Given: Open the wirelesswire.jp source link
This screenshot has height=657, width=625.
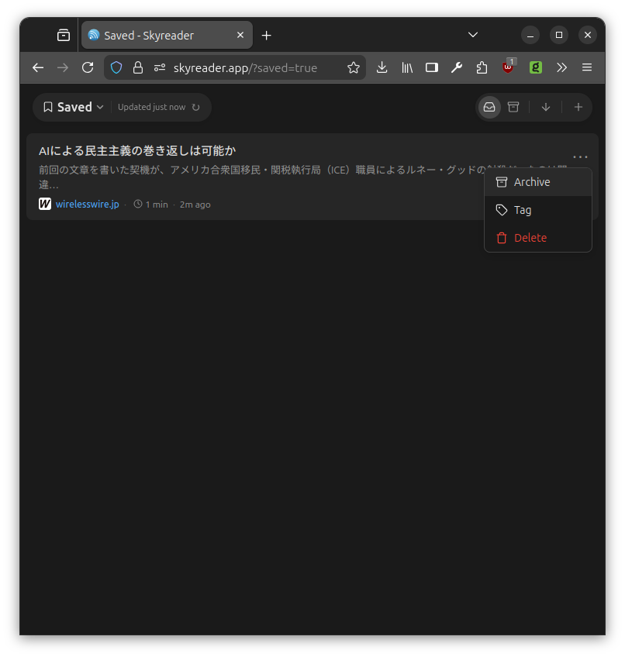Looking at the screenshot, I should tap(87, 205).
